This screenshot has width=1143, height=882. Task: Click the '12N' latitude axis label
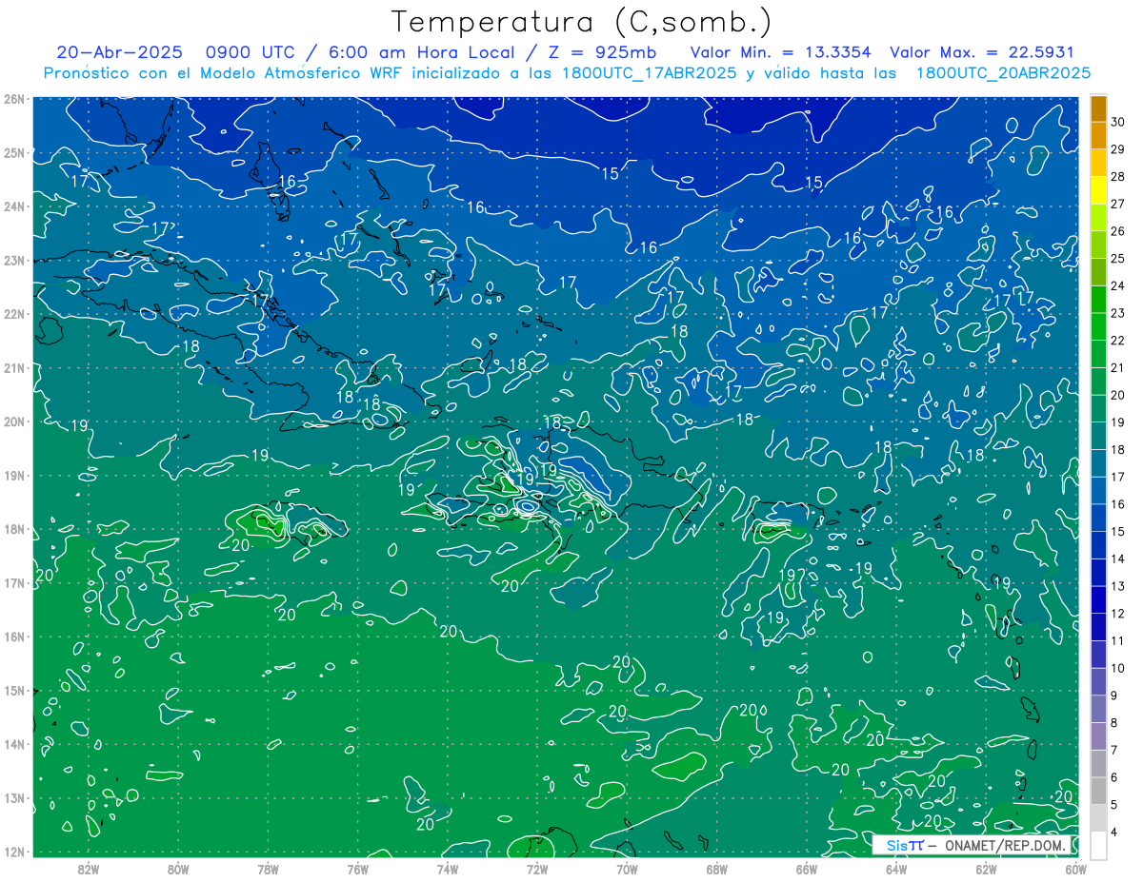click(13, 852)
